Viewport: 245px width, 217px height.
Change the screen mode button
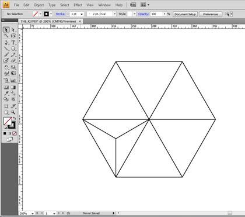pos(10,139)
